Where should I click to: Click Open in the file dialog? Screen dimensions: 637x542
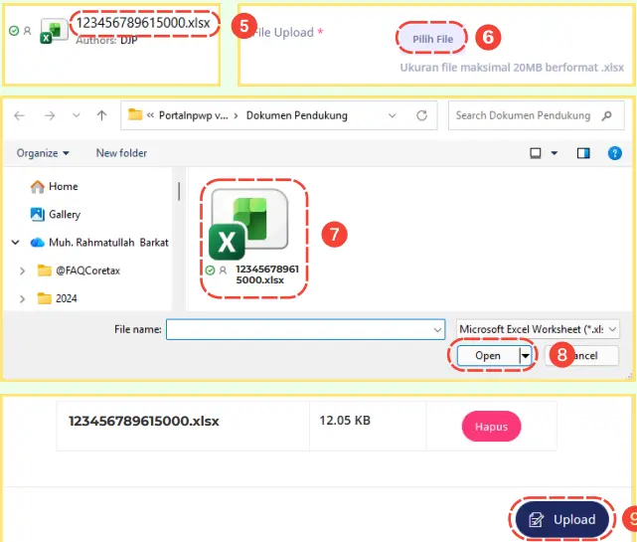488,355
